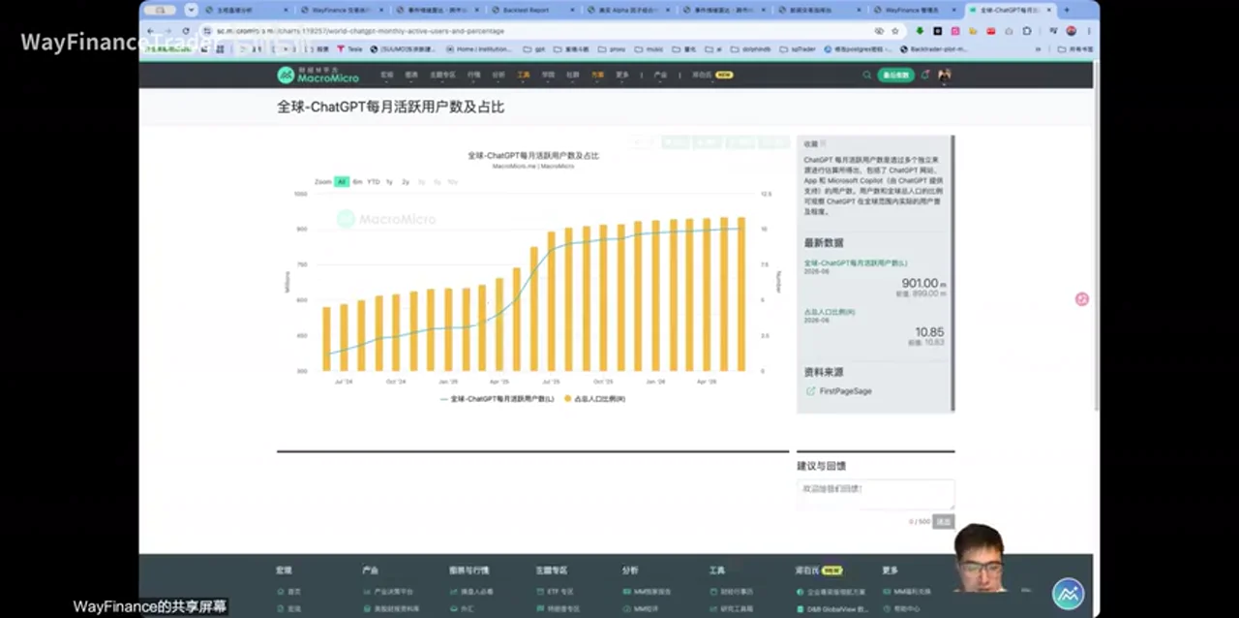1239x618 pixels.
Task: Open the music bookmarks folder
Action: pos(649,48)
